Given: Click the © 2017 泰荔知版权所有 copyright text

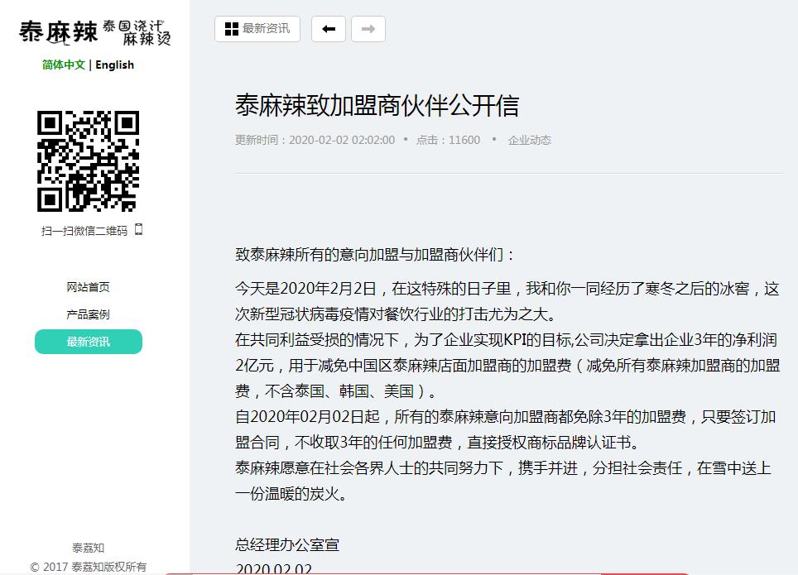Looking at the screenshot, I should pyautogui.click(x=88, y=567).
